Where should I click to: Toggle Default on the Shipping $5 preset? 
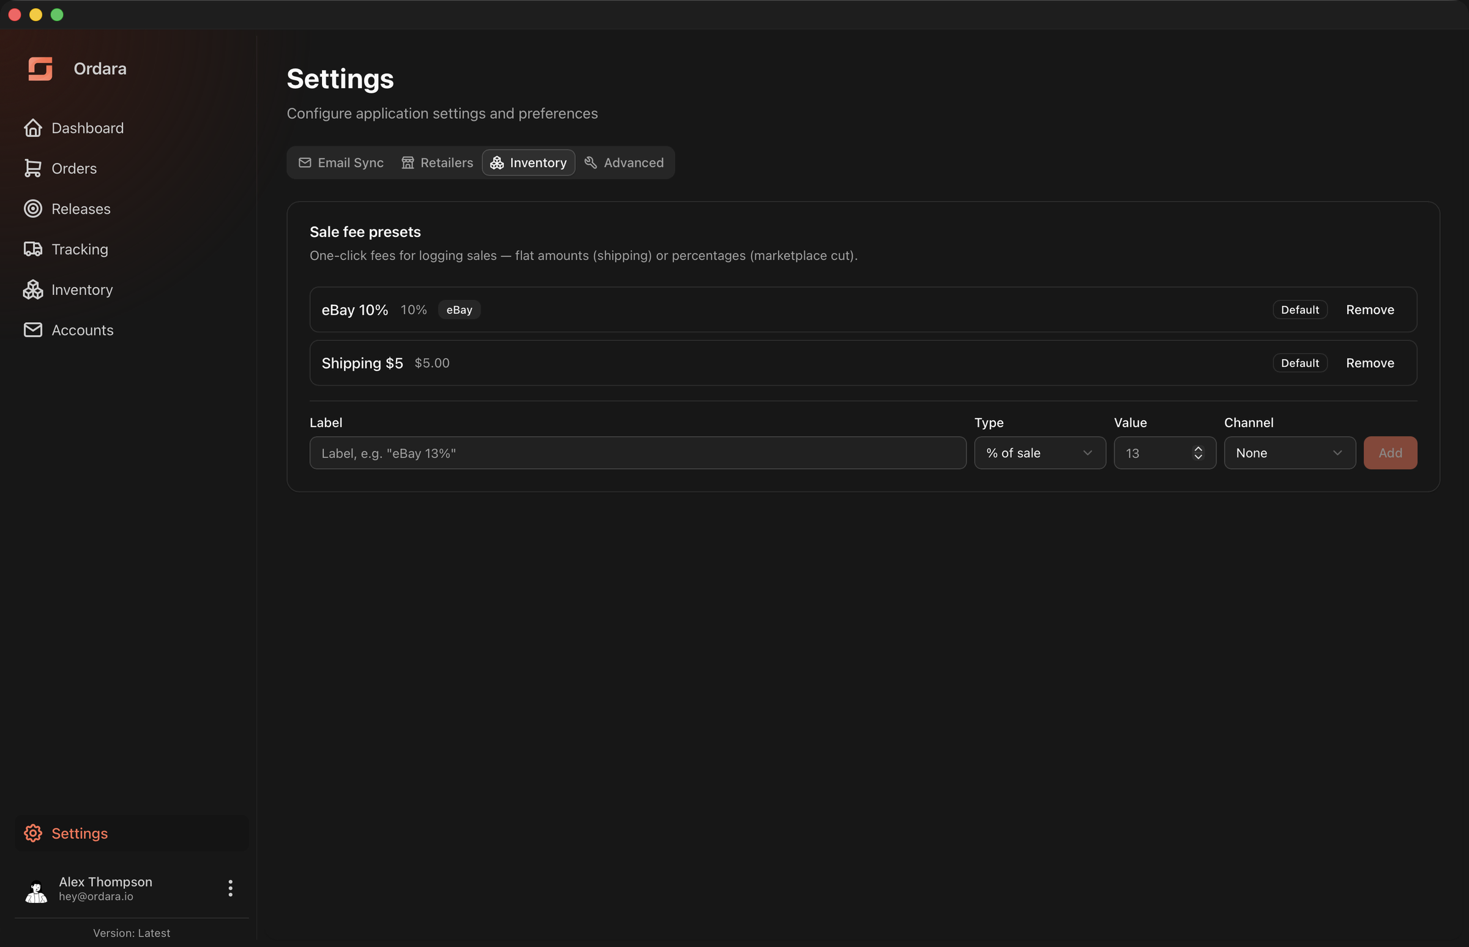pyautogui.click(x=1300, y=363)
